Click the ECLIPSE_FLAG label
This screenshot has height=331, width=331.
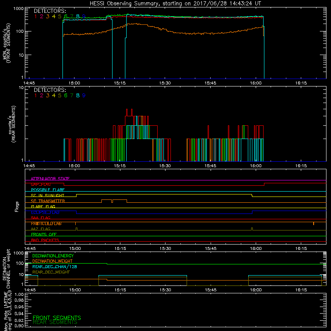tap(45, 212)
